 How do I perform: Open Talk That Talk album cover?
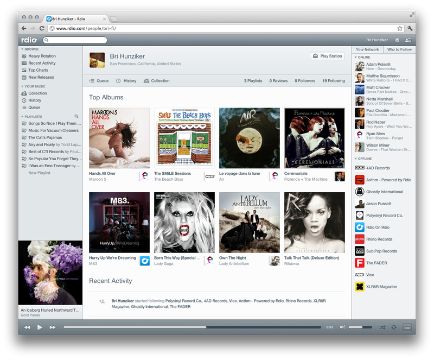315,223
